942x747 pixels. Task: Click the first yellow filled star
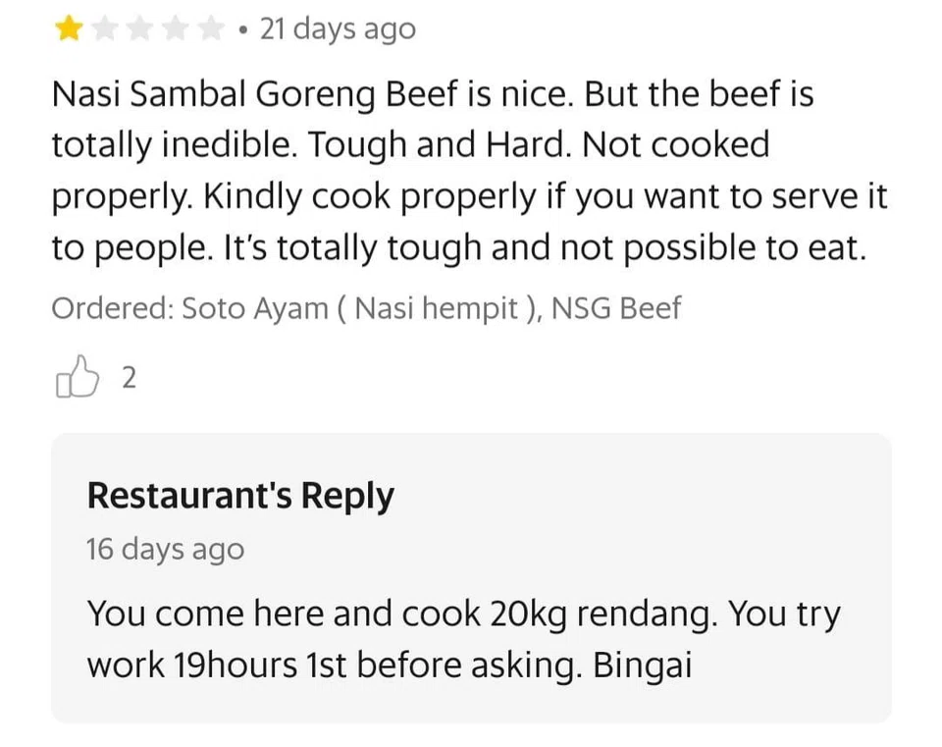pyautogui.click(x=68, y=29)
